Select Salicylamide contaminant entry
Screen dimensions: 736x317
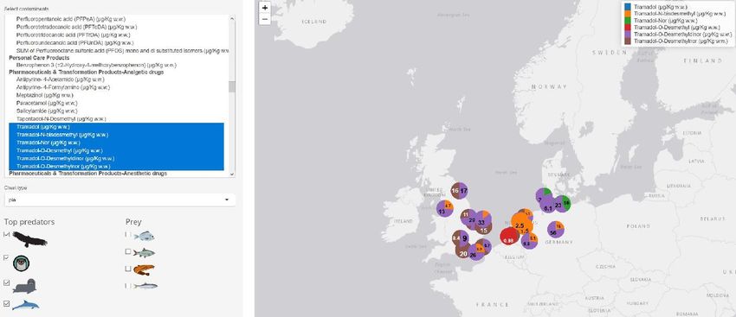tap(47, 111)
